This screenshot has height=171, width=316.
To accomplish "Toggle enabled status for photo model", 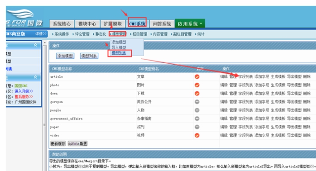I will click(x=197, y=85).
